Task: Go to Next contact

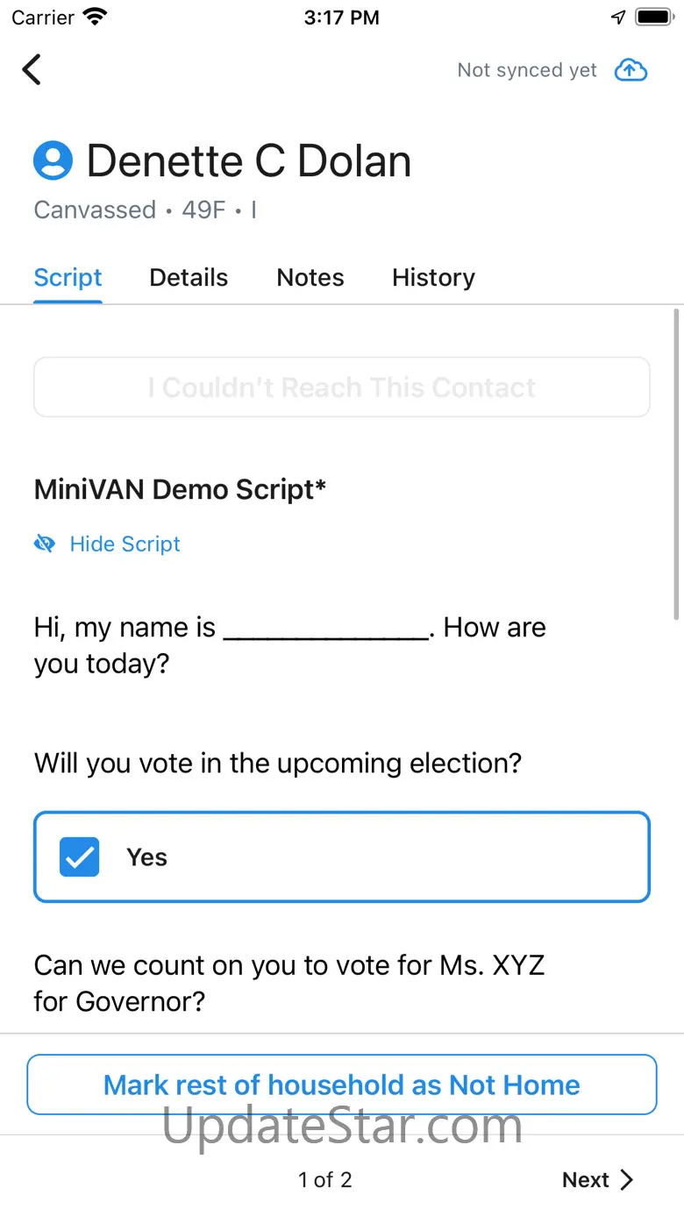Action: click(586, 1180)
